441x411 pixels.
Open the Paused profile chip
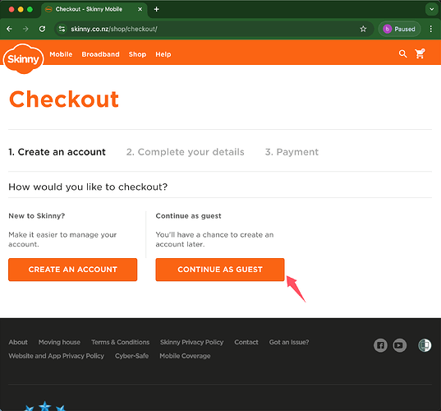(x=399, y=29)
